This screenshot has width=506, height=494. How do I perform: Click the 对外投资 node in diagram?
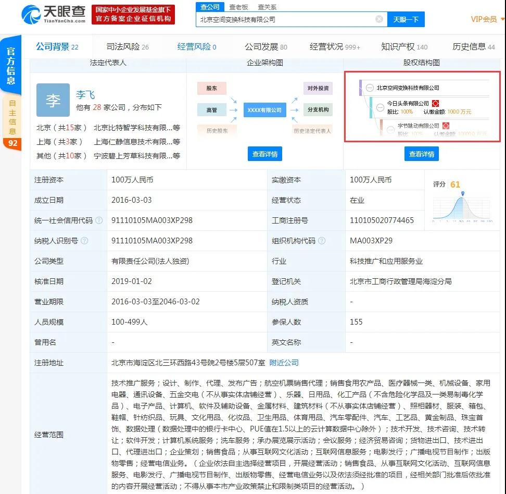tap(318, 88)
